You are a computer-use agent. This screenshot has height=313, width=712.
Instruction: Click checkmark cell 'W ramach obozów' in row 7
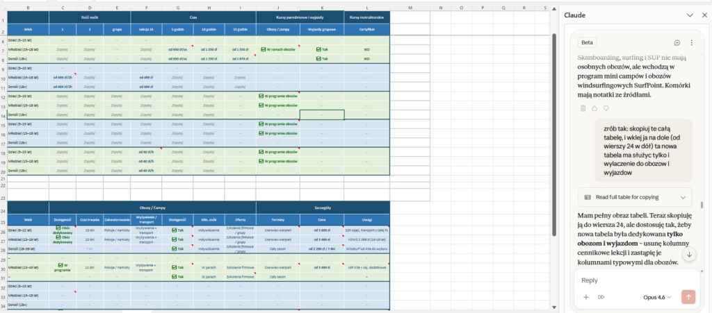[x=277, y=50]
